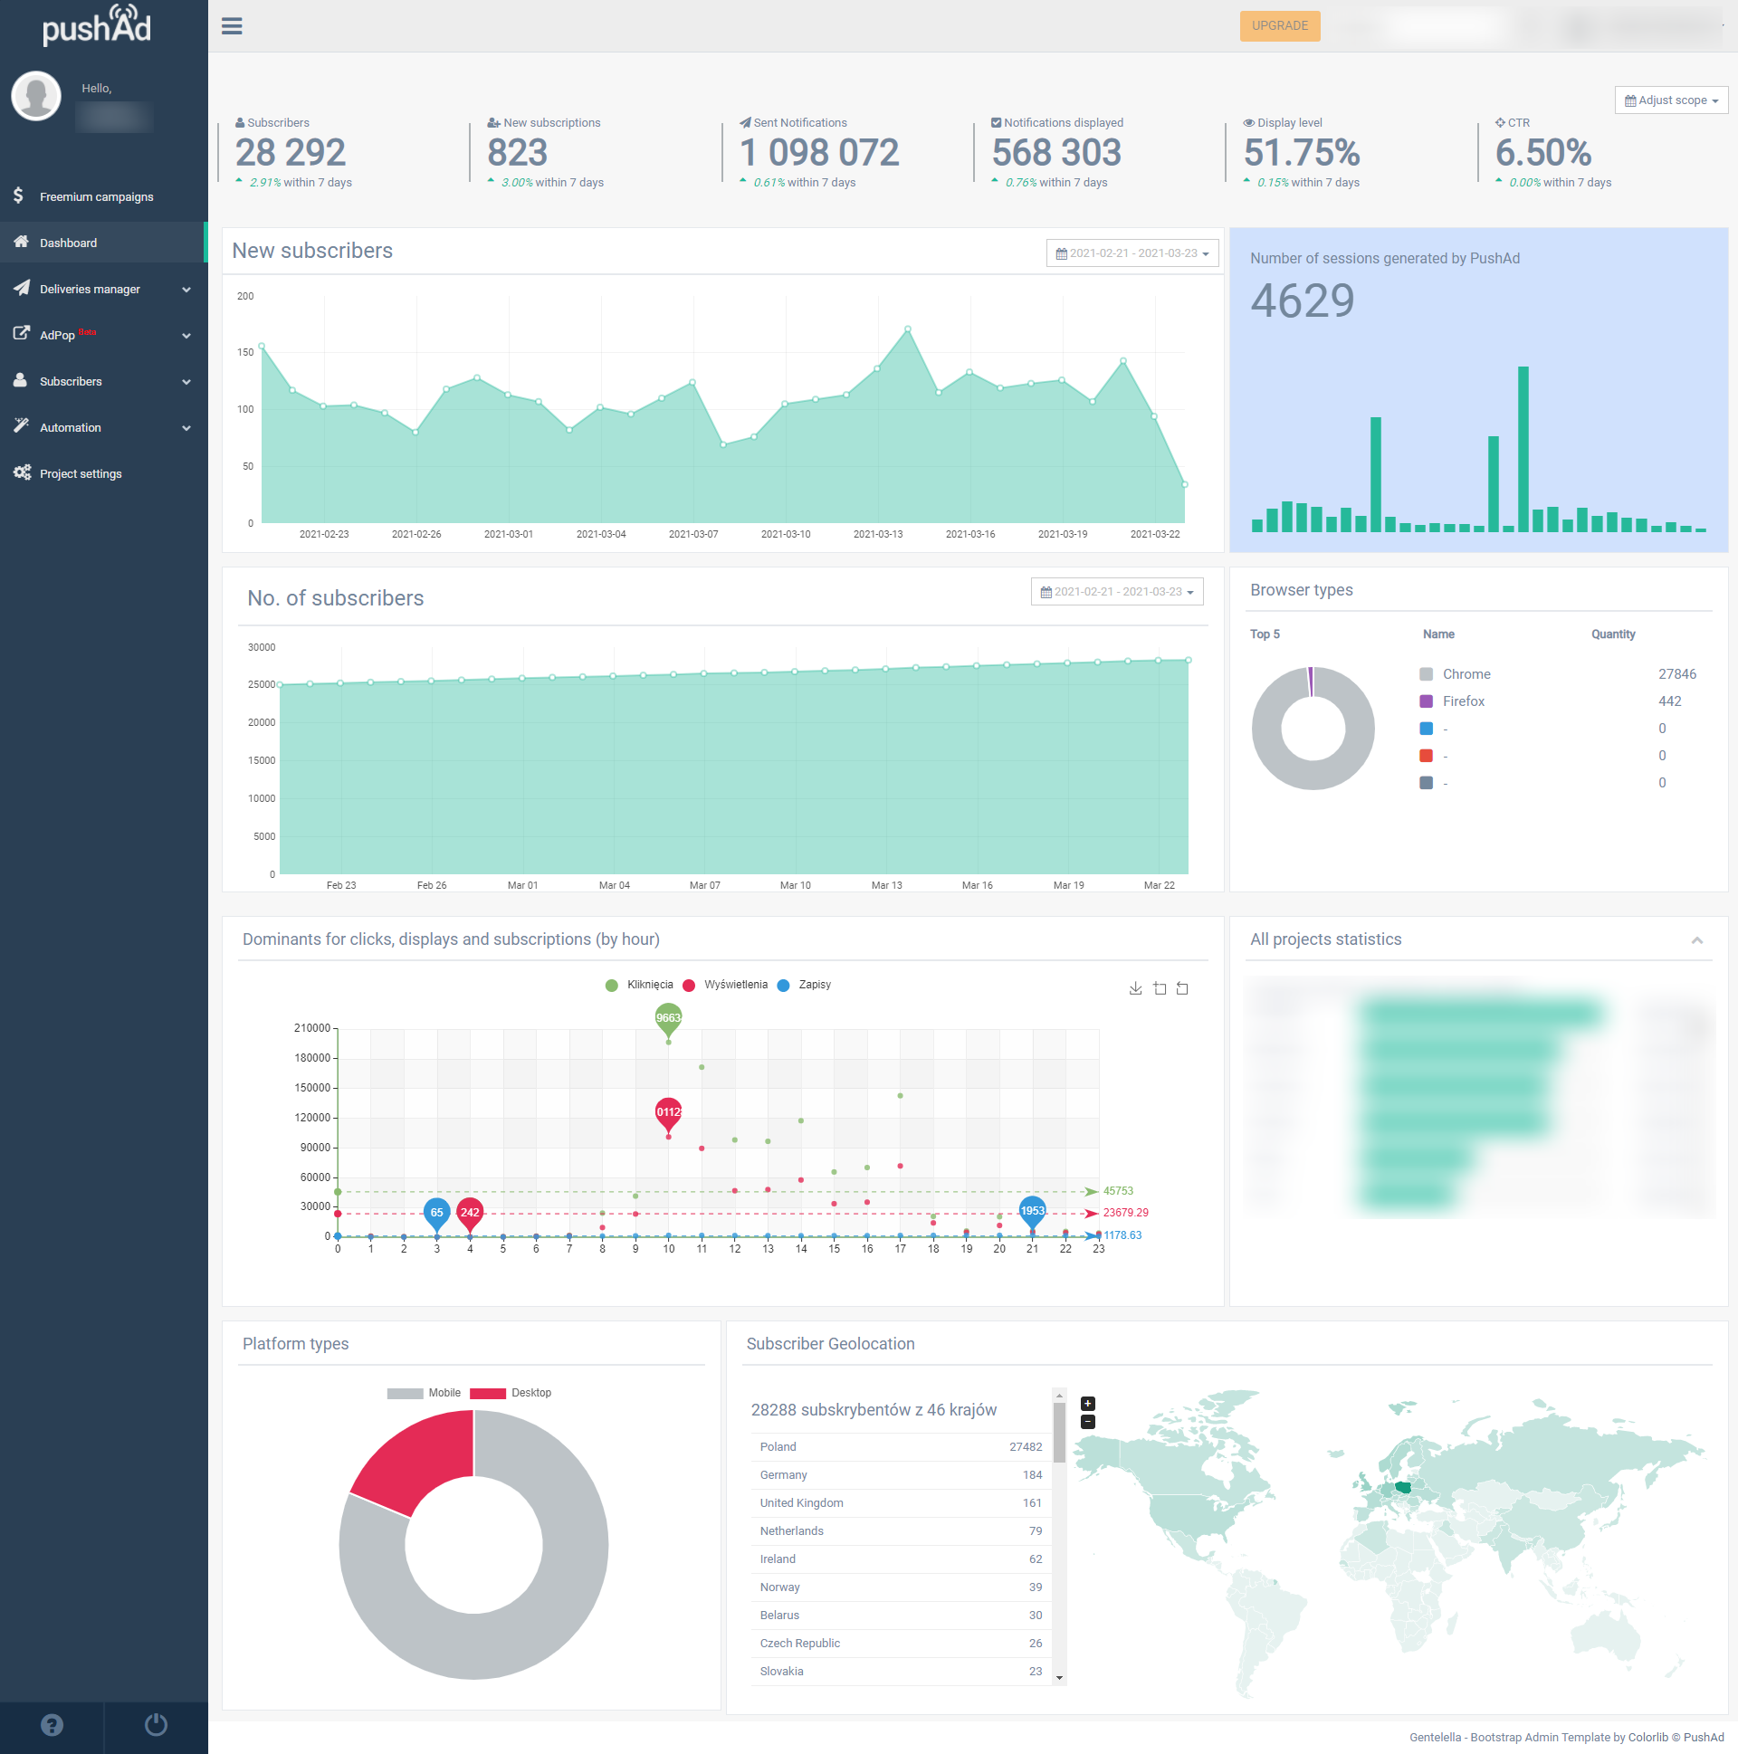Open the New subscribers date range picker
This screenshot has width=1738, height=1754.
(x=1132, y=253)
